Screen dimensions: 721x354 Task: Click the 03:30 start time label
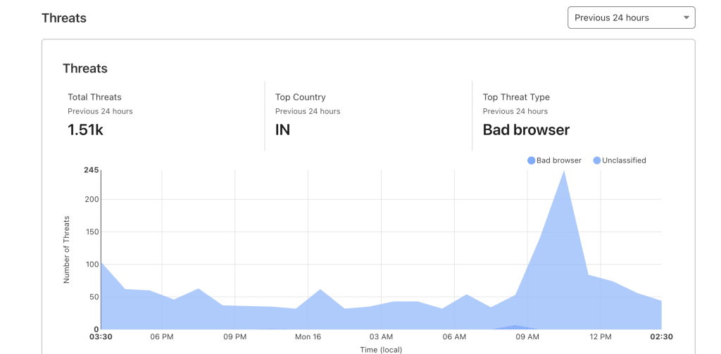101,337
